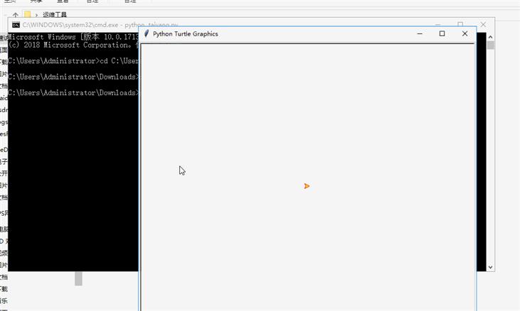Screen dimensions: 520x311
Task: Maximize the cmd.exe command prompt window
Action: coord(460,25)
